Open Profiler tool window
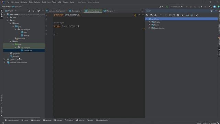The width and height of the screenshot is (220, 124). click(58, 120)
